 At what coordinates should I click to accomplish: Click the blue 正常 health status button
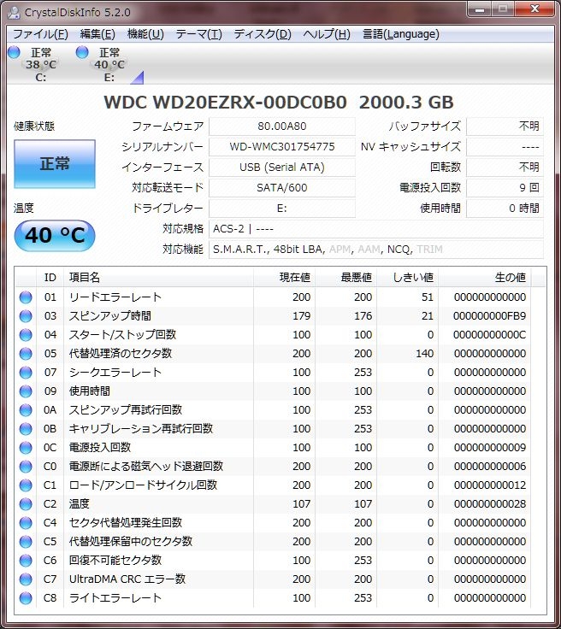click(x=55, y=164)
